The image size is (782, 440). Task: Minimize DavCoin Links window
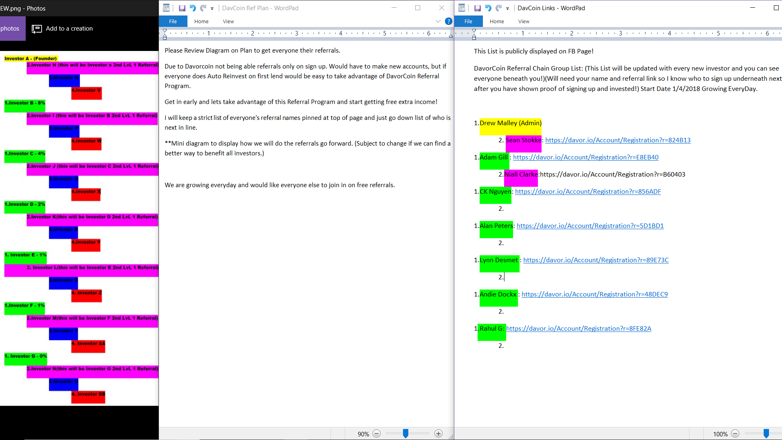tap(753, 8)
